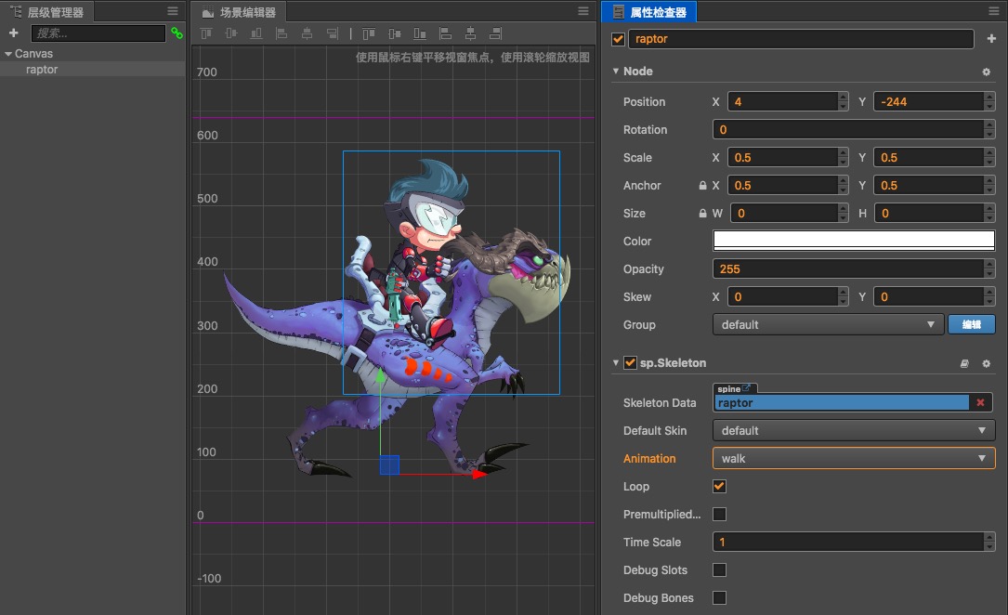Click the align left edges icon
The image size is (1008, 615).
point(281,33)
